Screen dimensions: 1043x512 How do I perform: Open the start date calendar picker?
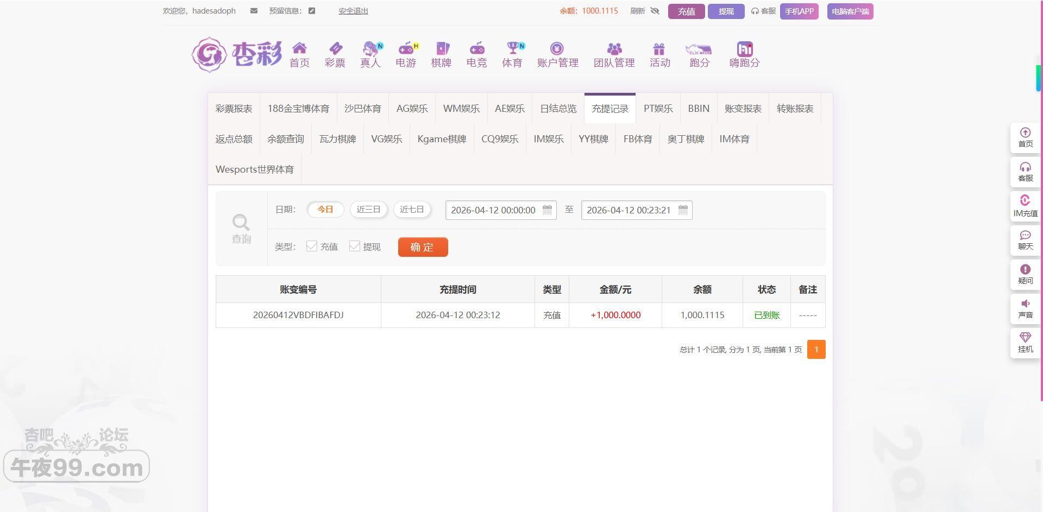(547, 210)
